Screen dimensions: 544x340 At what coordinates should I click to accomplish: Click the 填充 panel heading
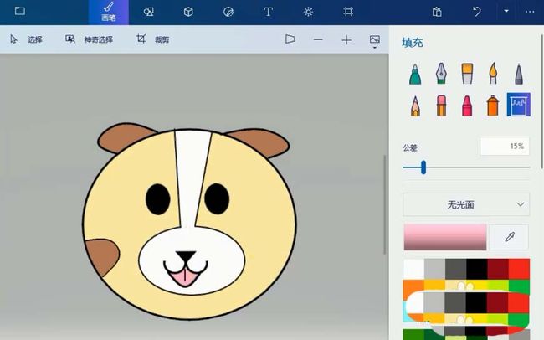(x=413, y=43)
